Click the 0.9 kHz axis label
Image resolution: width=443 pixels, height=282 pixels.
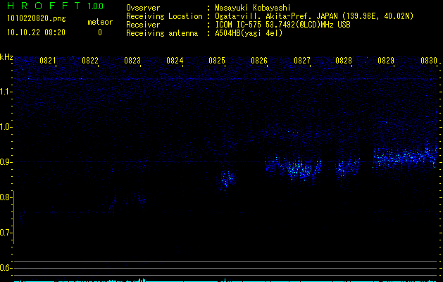click(x=6, y=162)
